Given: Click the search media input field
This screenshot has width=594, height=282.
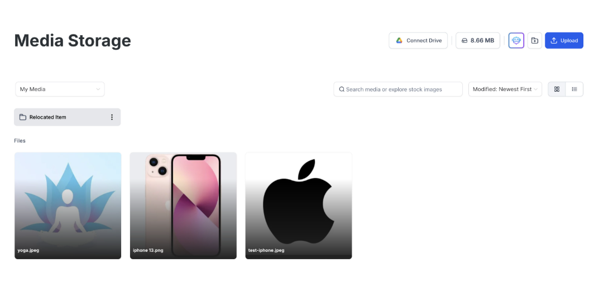Looking at the screenshot, I should [x=397, y=89].
